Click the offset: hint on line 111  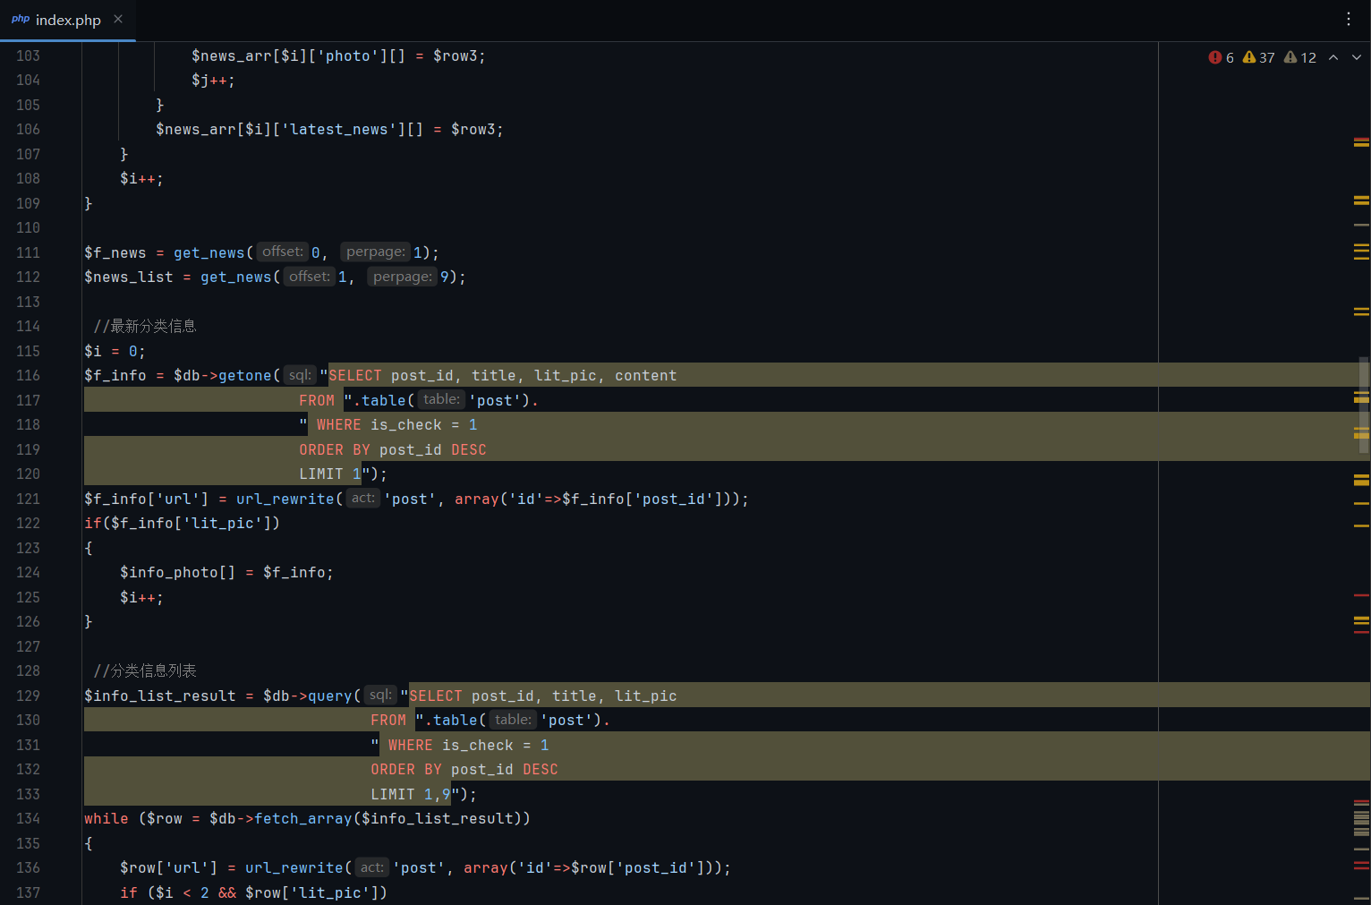point(283,252)
